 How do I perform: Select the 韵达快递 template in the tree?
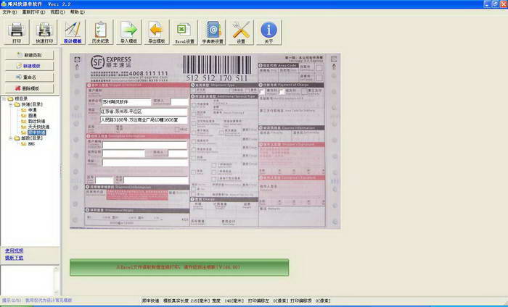[36, 122]
